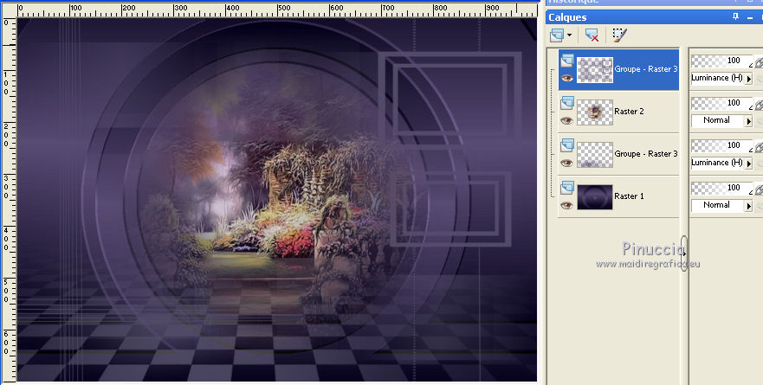Screen dimensions: 763x385
Task: Open Luminance (H) blend mode of selected layer
Action: [x=721, y=78]
